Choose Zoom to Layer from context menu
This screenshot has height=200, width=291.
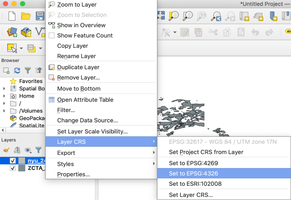[101, 5]
